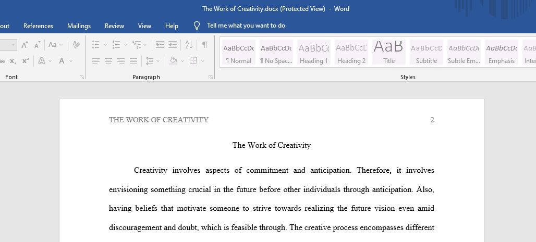Image resolution: width=536 pixels, height=242 pixels.
Task: Open the Paragraph dialog launcher
Action: click(211, 77)
